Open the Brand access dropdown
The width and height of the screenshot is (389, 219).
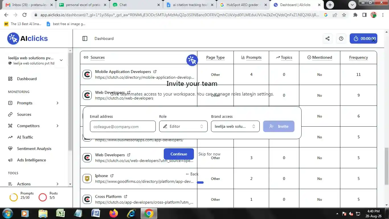pos(235,126)
